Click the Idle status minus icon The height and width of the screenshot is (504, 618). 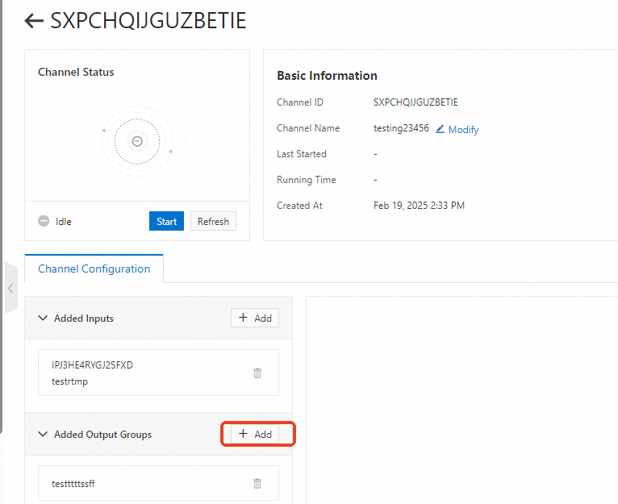click(x=44, y=221)
